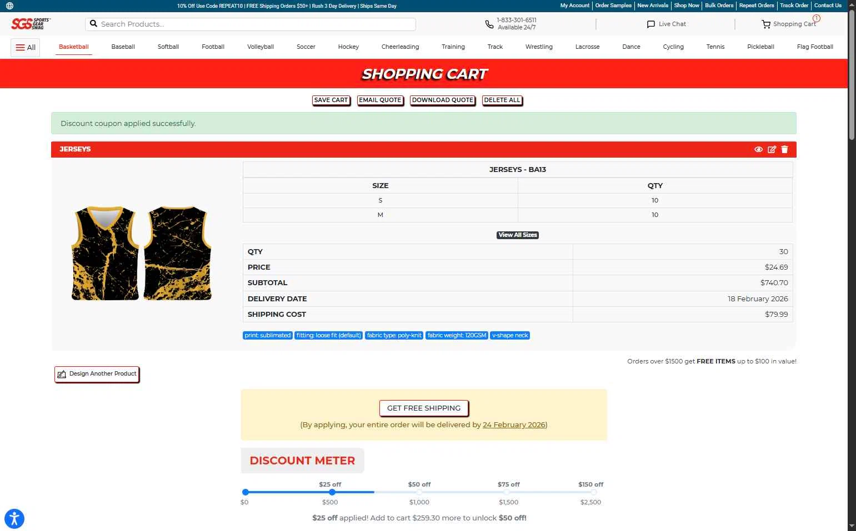Edit the jerseys item pencil icon
This screenshot has height=531, width=856.
[x=772, y=149]
